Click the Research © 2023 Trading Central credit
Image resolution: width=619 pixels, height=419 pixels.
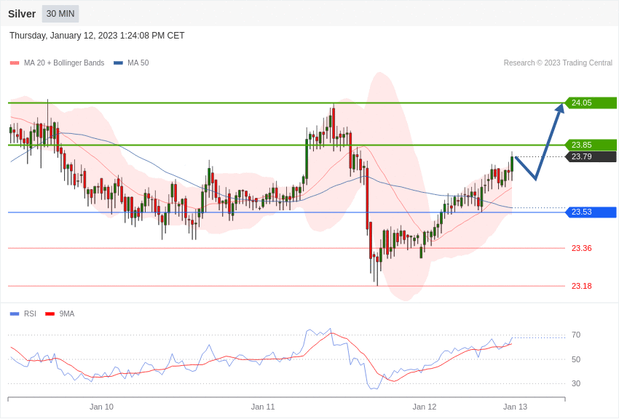[558, 63]
